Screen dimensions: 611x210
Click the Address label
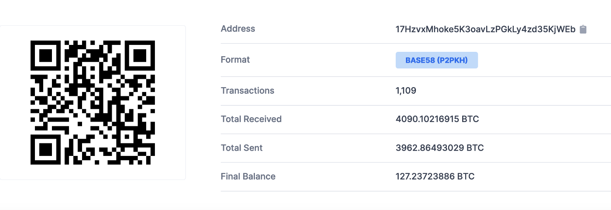pyautogui.click(x=238, y=29)
